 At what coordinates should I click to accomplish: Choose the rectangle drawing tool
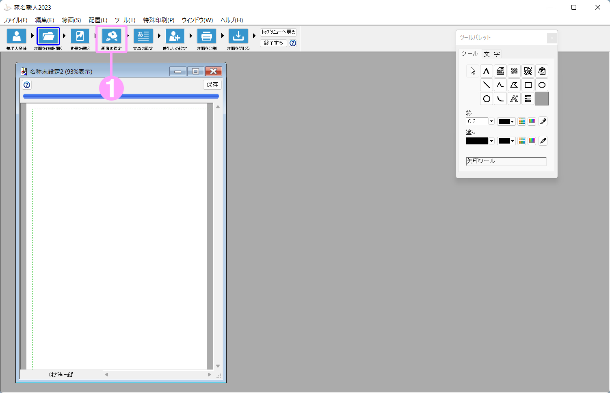[528, 85]
